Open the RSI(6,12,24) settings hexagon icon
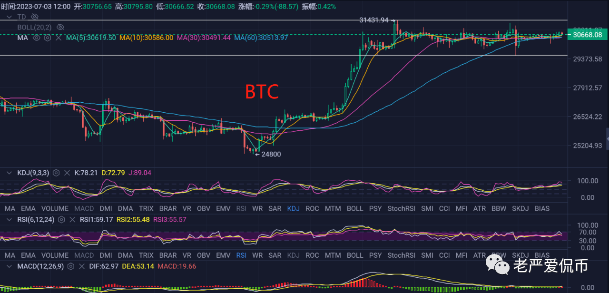This screenshot has height=293, width=609. pyautogui.click(x=62, y=220)
